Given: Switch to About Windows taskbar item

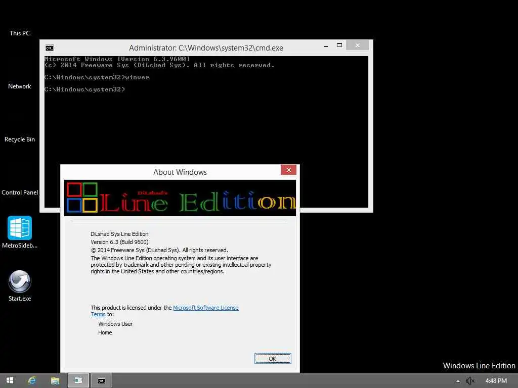Looking at the screenshot, I should [x=78, y=380].
